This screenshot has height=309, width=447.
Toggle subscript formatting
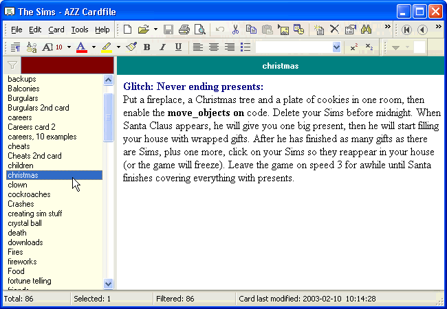[x=369, y=47]
